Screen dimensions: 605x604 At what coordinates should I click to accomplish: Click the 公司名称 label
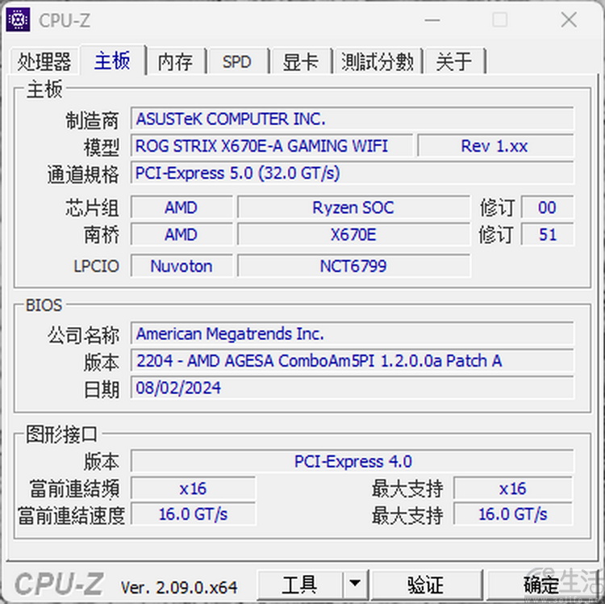point(83,335)
